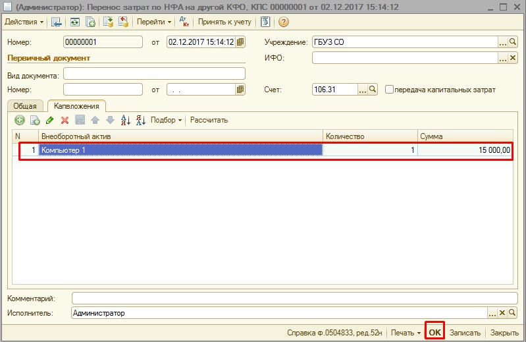Click the Рассчитать button
Viewport: 526px width, 342px height.
(209, 120)
